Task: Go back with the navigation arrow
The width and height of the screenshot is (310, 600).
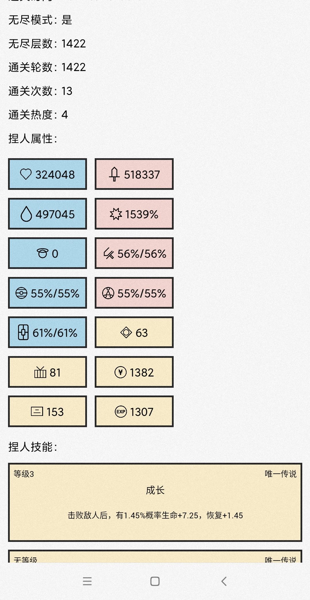Action: click(224, 581)
